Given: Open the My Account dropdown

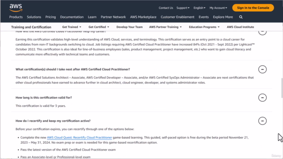Looking at the screenshot, I should pyautogui.click(x=218, y=8).
